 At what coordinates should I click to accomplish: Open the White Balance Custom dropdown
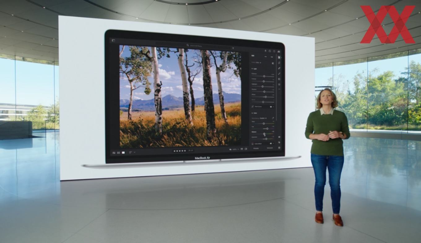(x=263, y=118)
